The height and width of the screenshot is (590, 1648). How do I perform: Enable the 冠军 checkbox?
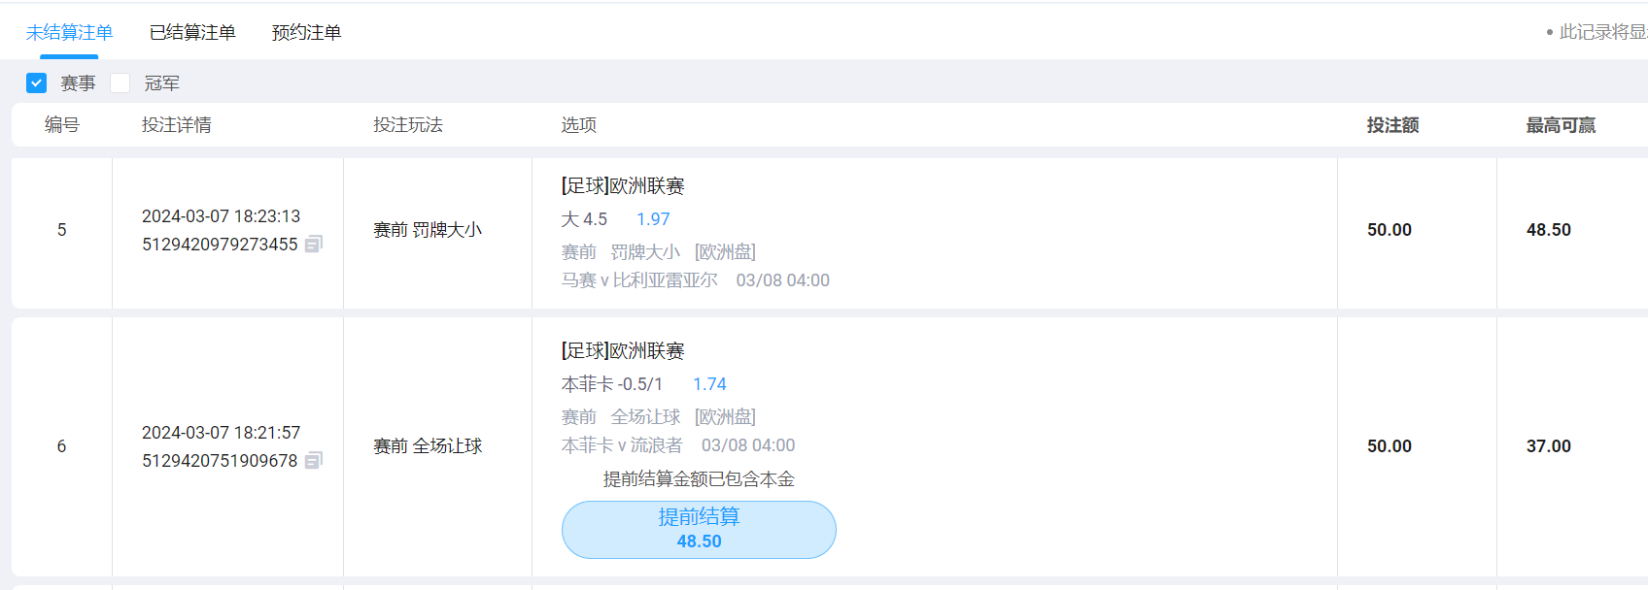120,83
